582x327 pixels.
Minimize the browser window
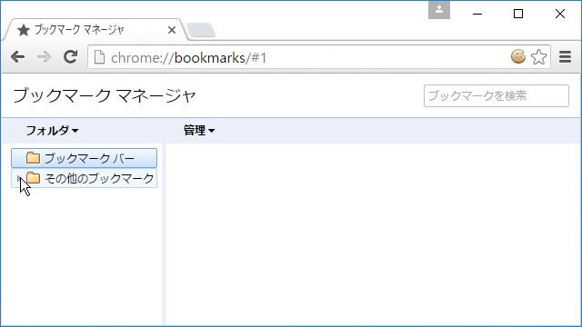(x=477, y=14)
